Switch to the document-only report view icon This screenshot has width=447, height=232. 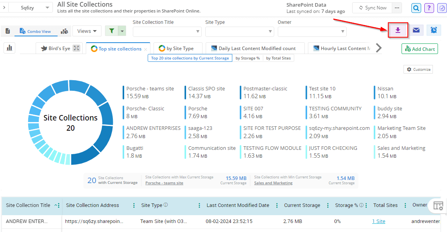(8, 31)
